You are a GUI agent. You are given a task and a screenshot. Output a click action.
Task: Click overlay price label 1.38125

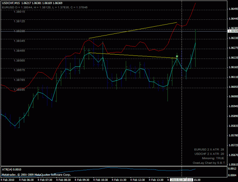point(19,21)
